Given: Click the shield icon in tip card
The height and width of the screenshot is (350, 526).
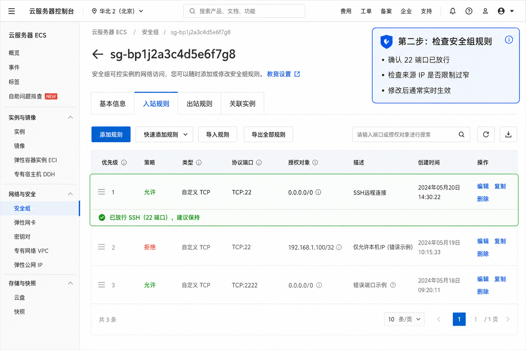Looking at the screenshot, I should (387, 42).
